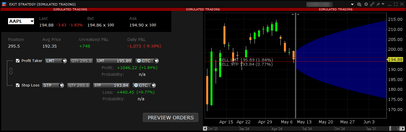Click Jul '24 on the timeline bar
406x132 pixels.
click(x=307, y=129)
